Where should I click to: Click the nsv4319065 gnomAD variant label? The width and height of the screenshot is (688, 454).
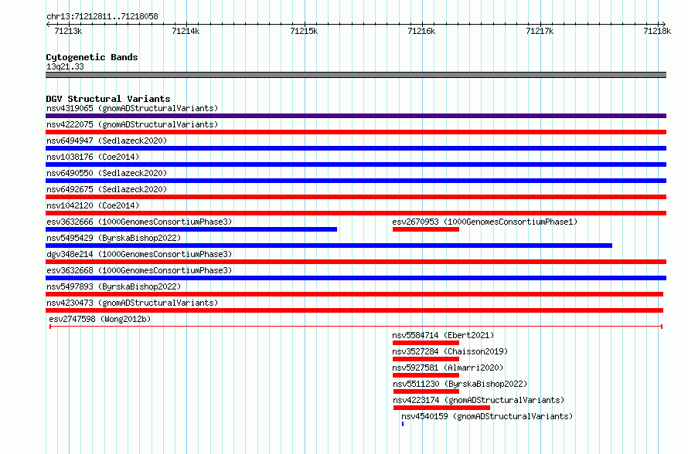[x=132, y=108]
